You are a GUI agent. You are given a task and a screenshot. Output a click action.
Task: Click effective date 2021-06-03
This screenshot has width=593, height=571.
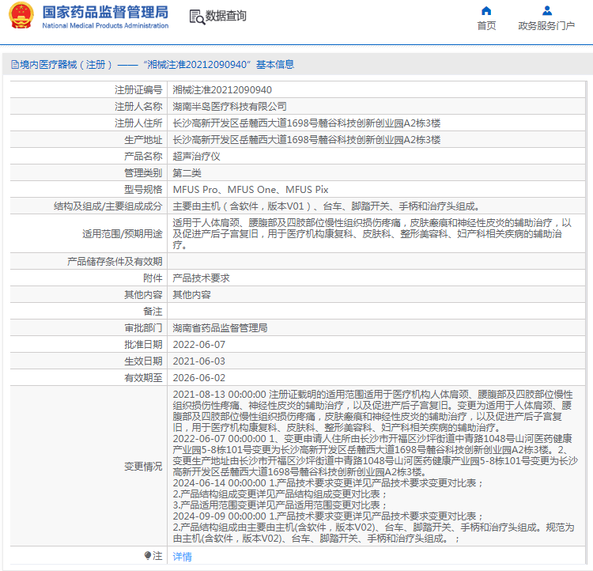[x=199, y=361]
